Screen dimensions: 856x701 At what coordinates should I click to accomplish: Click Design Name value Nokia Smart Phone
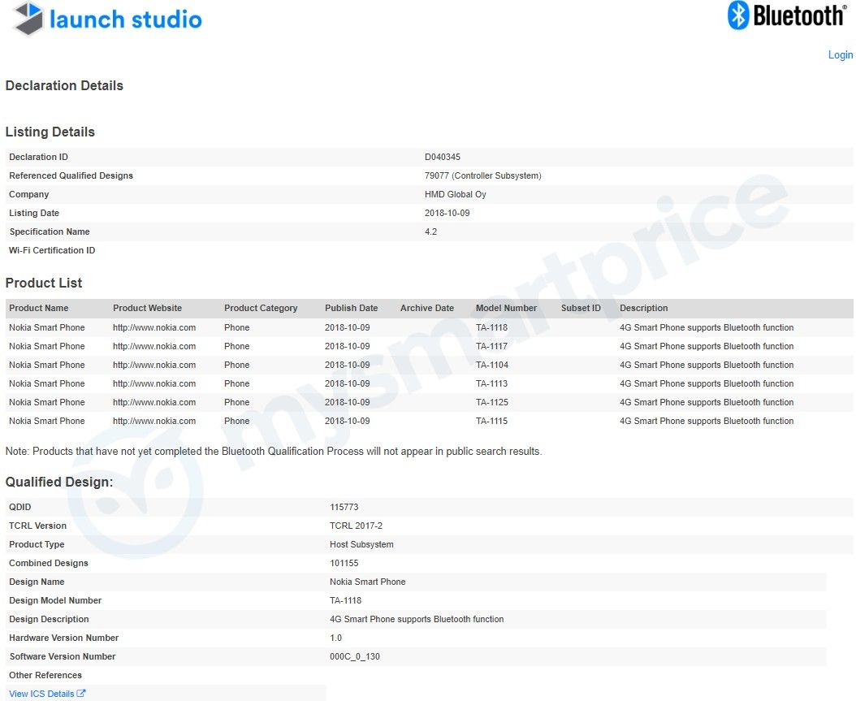point(367,582)
